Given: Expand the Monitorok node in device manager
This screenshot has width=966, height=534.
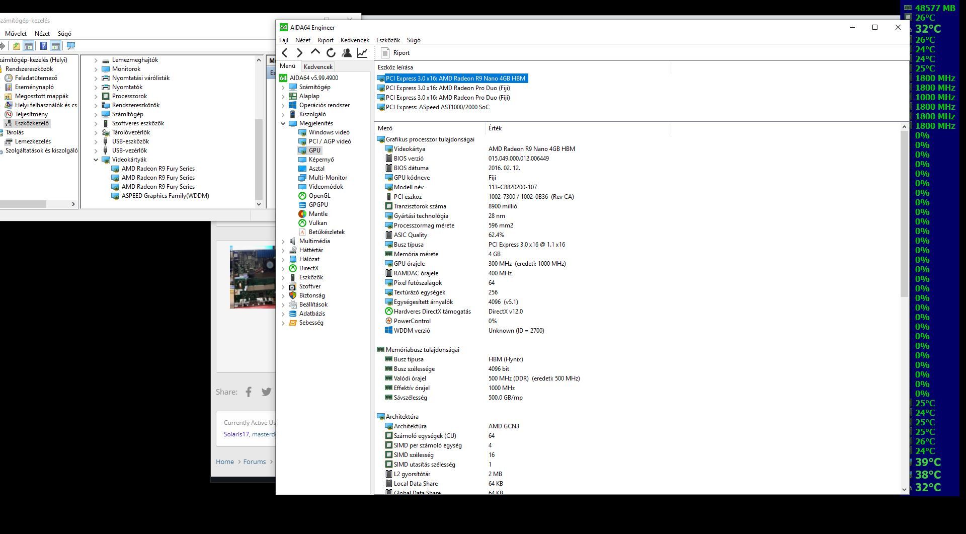Looking at the screenshot, I should point(96,69).
